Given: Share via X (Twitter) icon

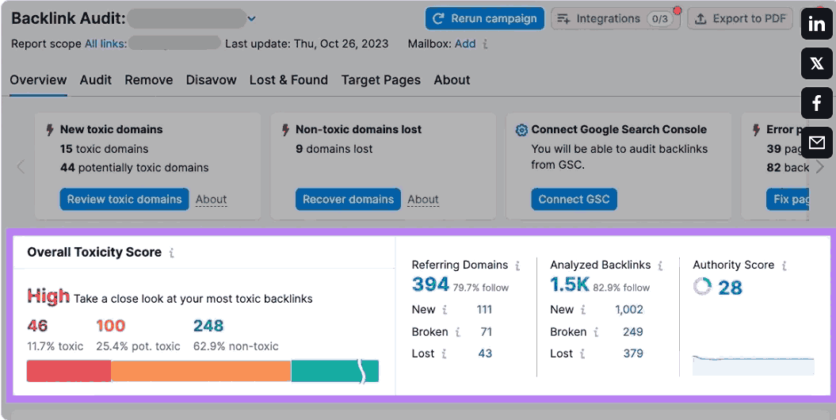Looking at the screenshot, I should (817, 63).
